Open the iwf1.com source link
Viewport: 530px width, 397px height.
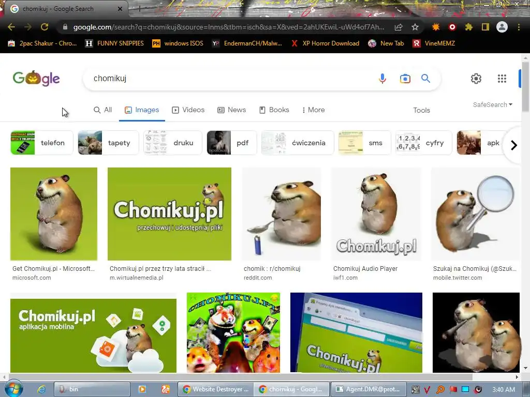pos(345,278)
